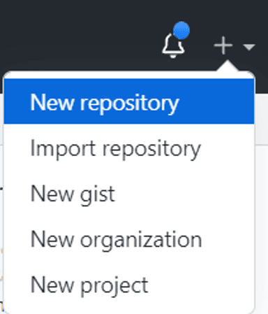Click the dark header bar left of the bell

click(x=79, y=35)
